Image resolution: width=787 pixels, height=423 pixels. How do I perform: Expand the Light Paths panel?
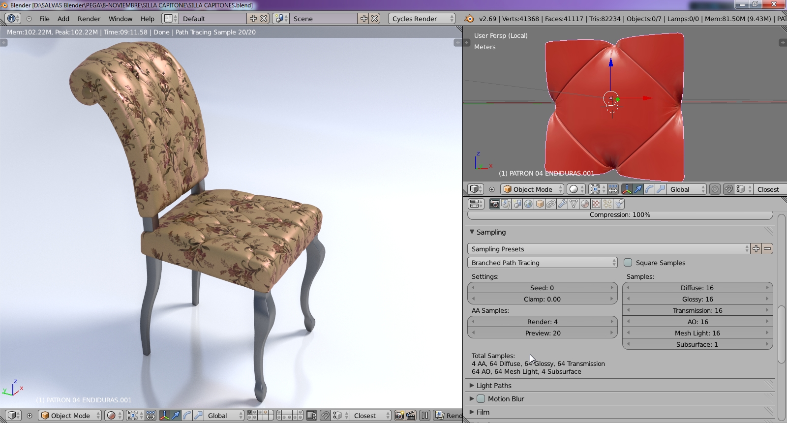coord(494,386)
